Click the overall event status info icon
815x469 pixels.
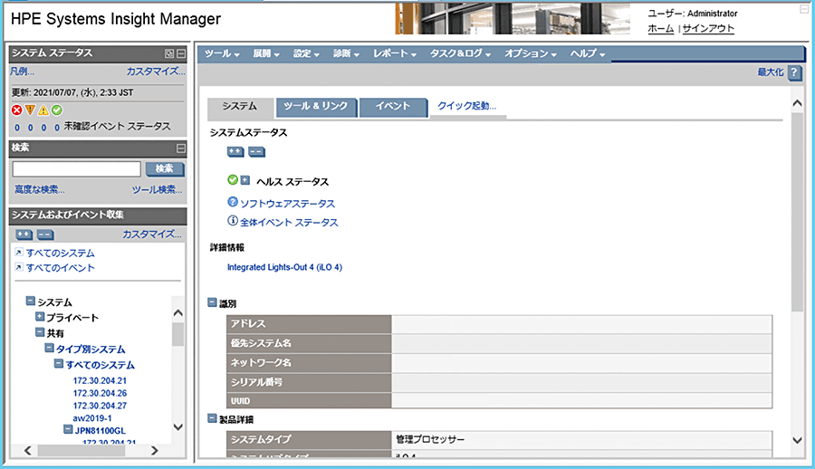click(233, 220)
